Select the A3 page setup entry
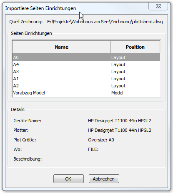This screenshot has width=173, height=193. (x=86, y=72)
